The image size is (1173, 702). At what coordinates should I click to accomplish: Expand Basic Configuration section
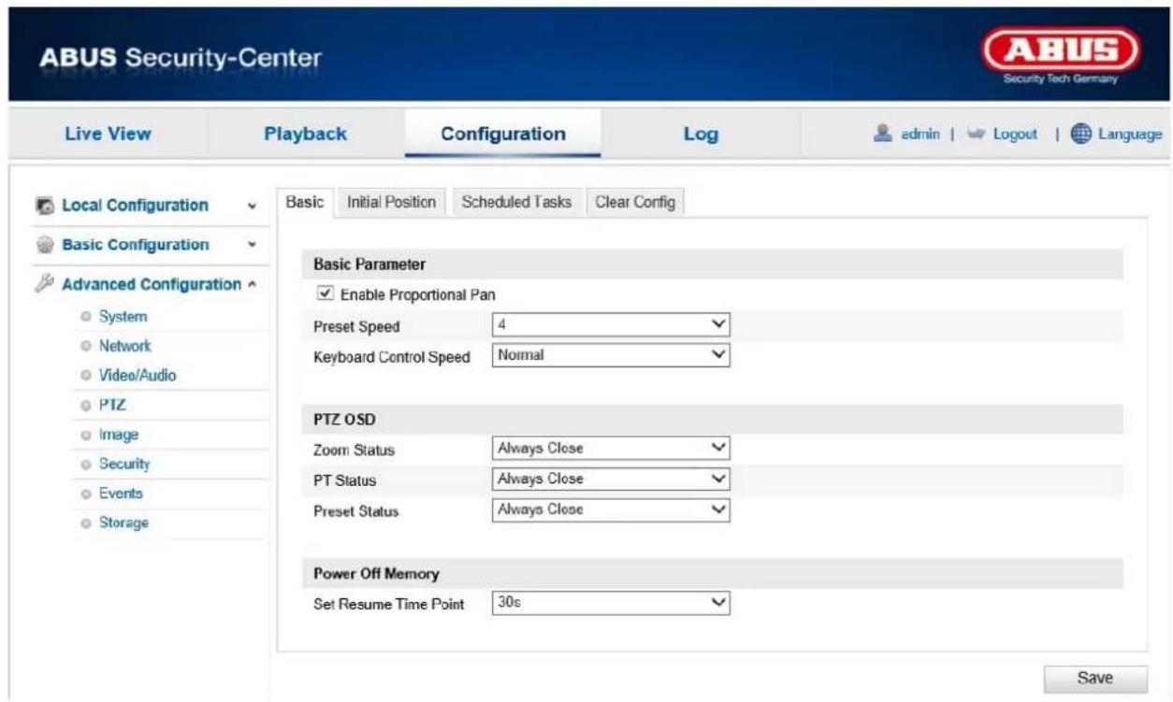click(252, 245)
